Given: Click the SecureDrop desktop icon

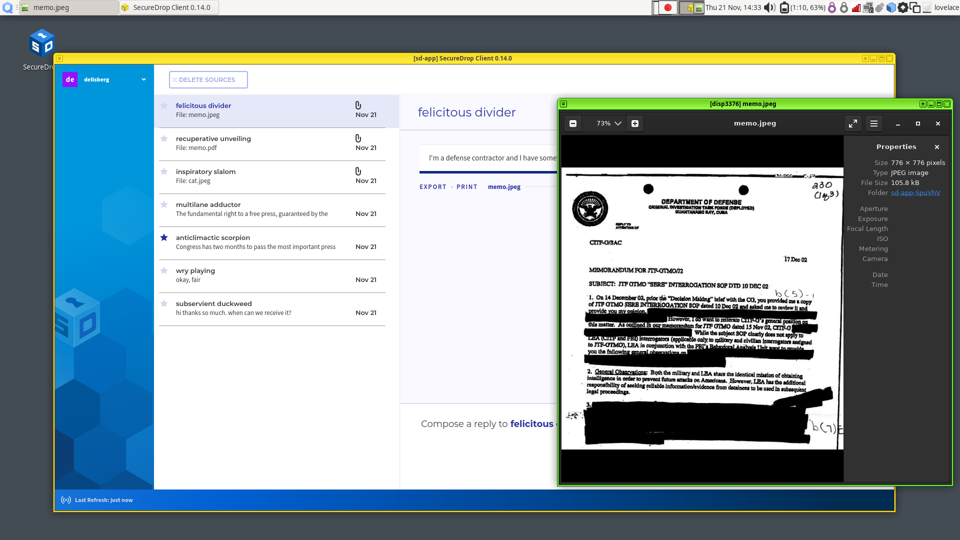Looking at the screenshot, I should tap(42, 44).
